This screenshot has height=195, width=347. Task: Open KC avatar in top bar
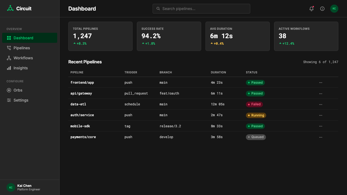coord(334,9)
